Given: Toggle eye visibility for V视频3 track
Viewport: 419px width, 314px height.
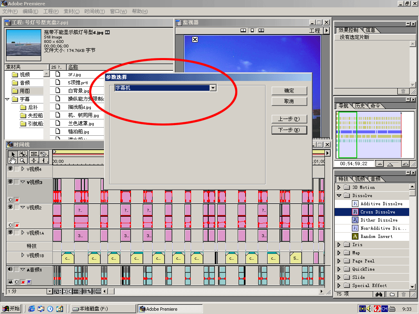Looking at the screenshot, I should [x=10, y=182].
